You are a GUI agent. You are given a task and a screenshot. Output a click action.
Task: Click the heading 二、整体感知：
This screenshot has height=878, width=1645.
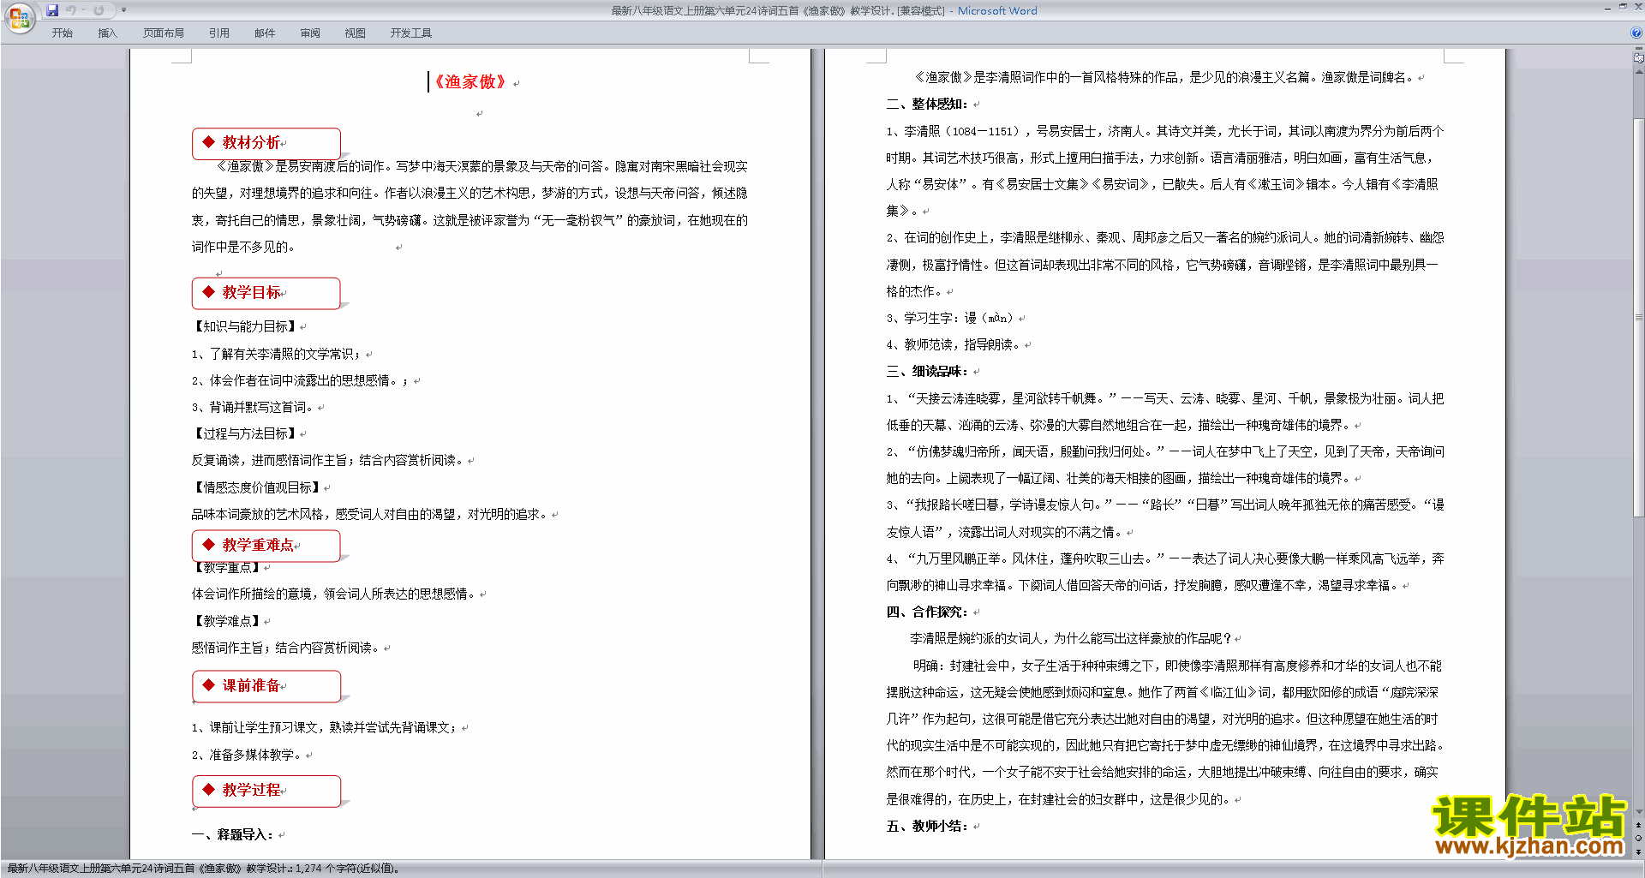click(928, 104)
